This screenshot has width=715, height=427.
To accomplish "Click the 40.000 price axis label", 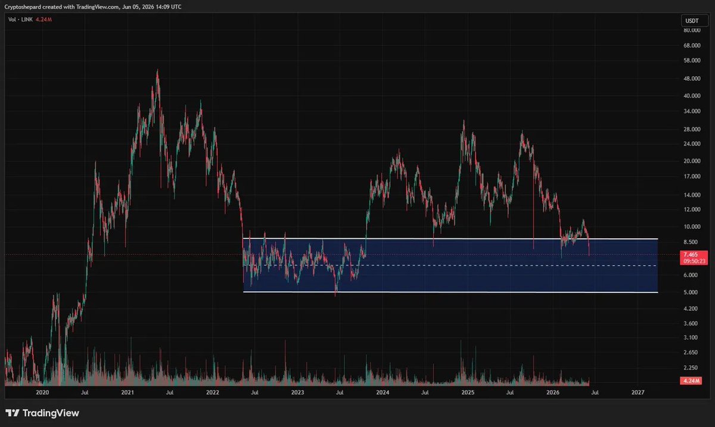I will click(691, 96).
